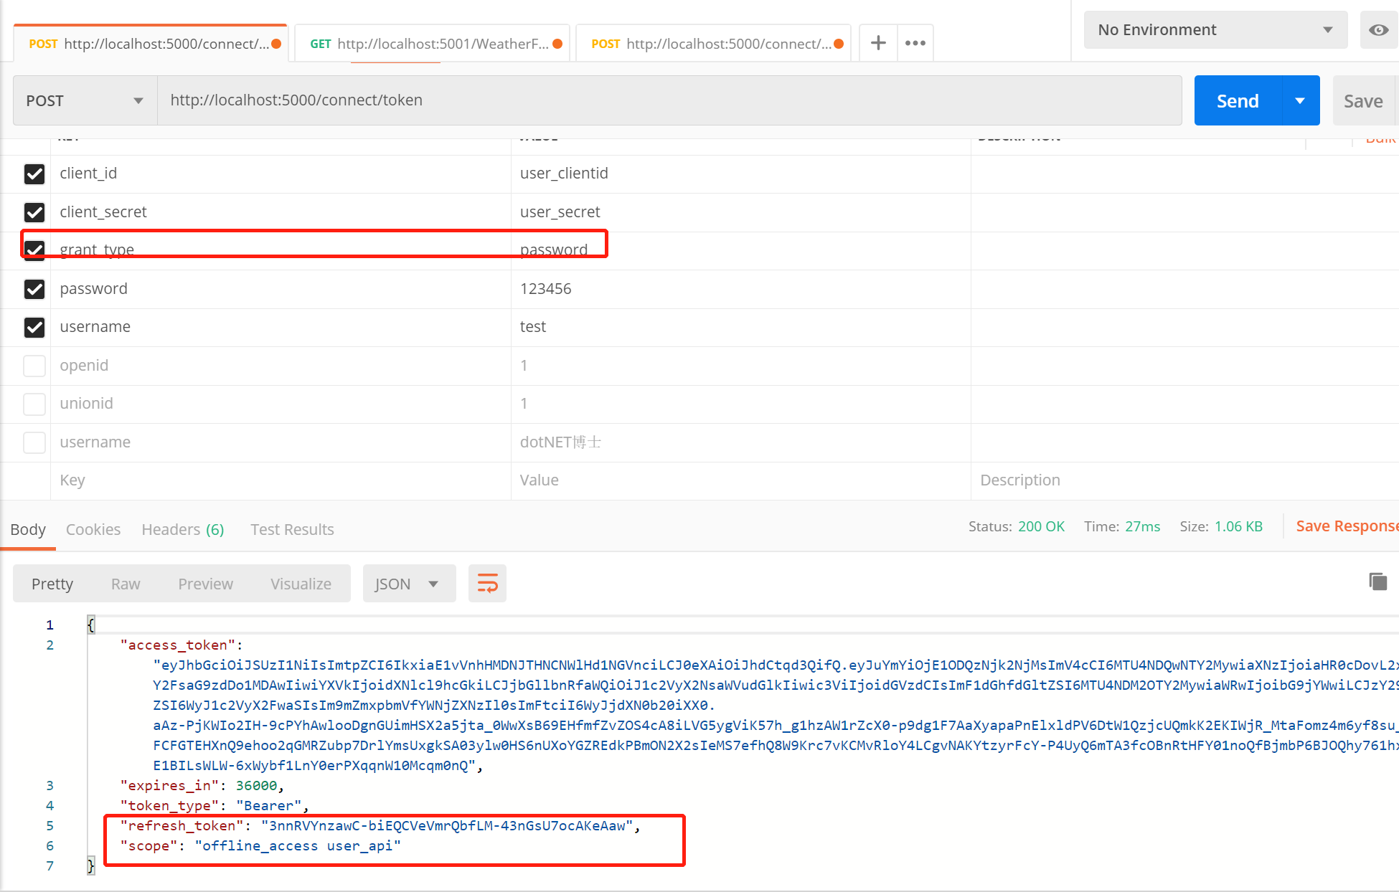This screenshot has height=892, width=1399.
Task: Switch to the Headers (6) tab
Action: pos(182,529)
